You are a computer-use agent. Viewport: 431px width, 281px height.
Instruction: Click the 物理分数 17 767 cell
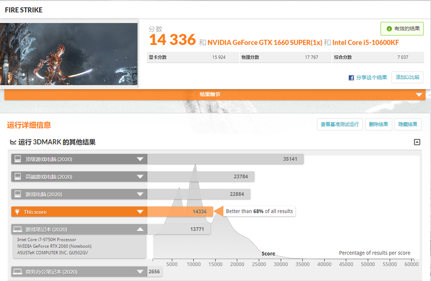286,57
